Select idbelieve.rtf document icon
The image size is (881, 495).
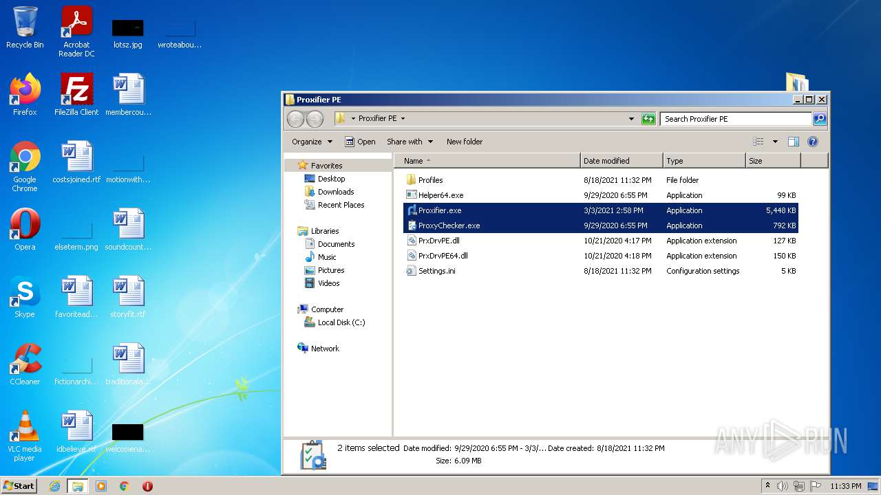(x=76, y=431)
